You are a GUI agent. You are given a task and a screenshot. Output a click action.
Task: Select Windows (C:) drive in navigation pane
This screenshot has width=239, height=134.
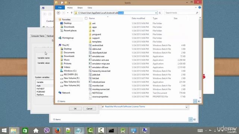pos(70,71)
